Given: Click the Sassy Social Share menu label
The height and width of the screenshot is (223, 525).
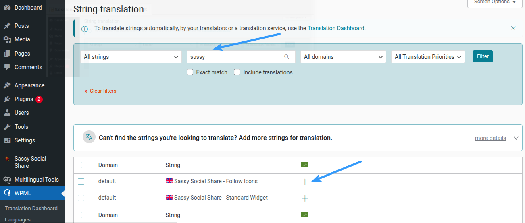Looking at the screenshot, I should tap(30, 162).
